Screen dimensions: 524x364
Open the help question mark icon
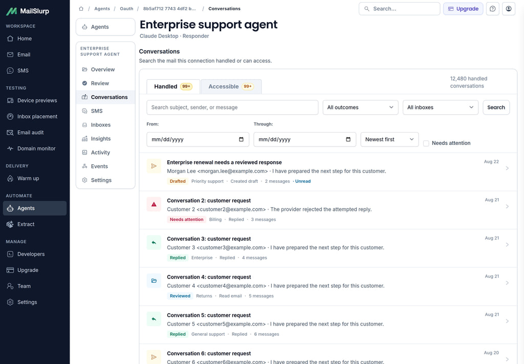(x=493, y=9)
